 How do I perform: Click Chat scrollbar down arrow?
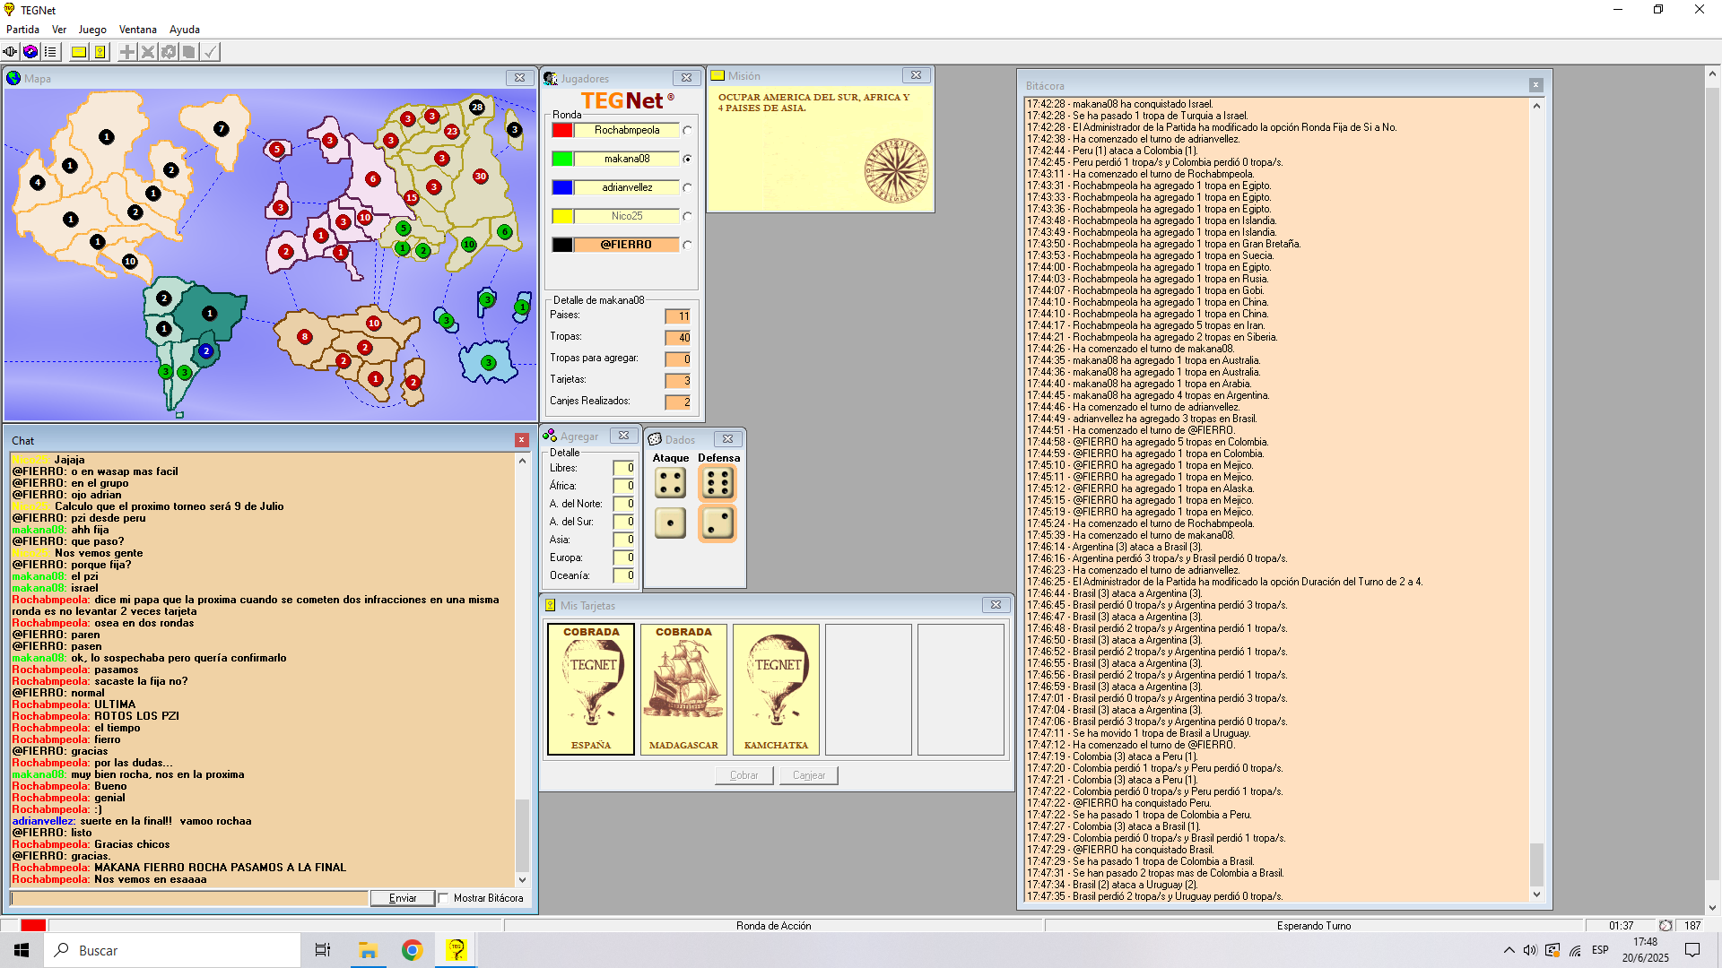pyautogui.click(x=523, y=879)
